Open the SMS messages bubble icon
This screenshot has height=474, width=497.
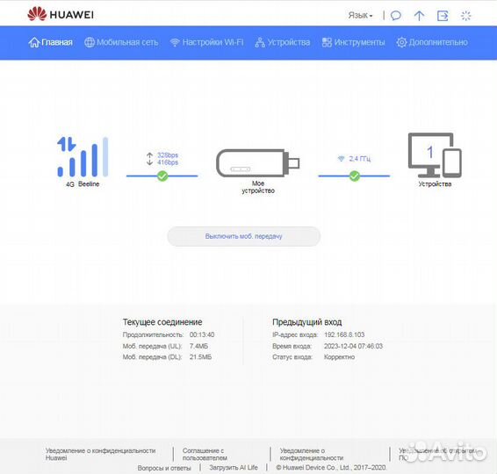395,16
